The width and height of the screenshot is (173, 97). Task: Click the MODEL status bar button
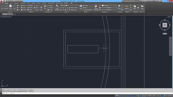click(x=117, y=96)
